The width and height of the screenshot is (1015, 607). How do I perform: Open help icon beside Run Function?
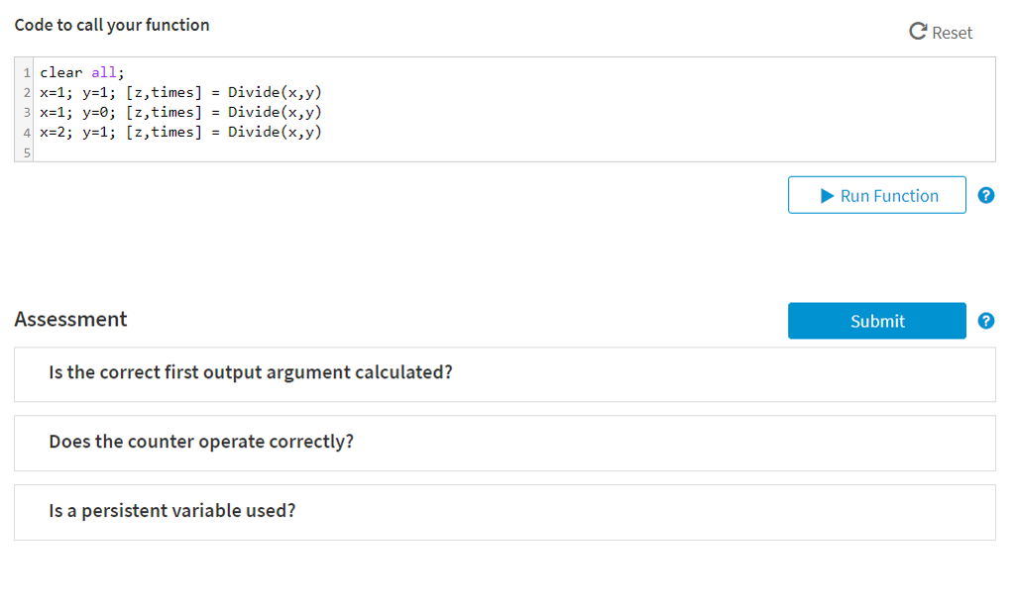pyautogui.click(x=985, y=195)
